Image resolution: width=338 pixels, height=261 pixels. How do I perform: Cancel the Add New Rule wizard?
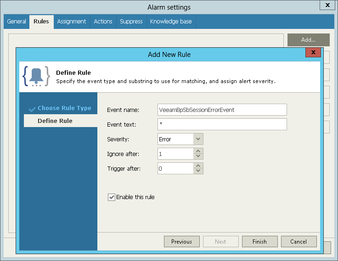pyautogui.click(x=299, y=242)
